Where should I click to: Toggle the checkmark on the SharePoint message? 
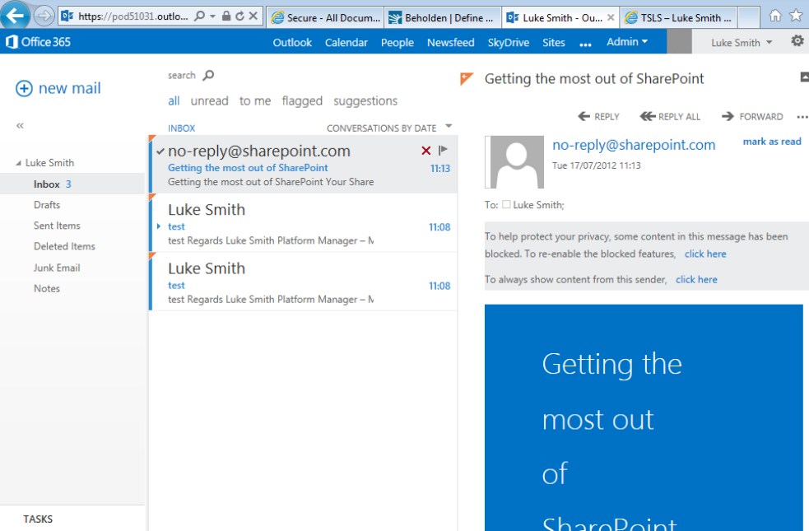(x=160, y=151)
